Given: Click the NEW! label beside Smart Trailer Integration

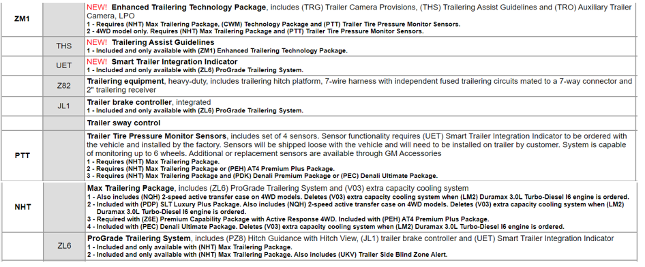Looking at the screenshot, I should pyautogui.click(x=97, y=61).
